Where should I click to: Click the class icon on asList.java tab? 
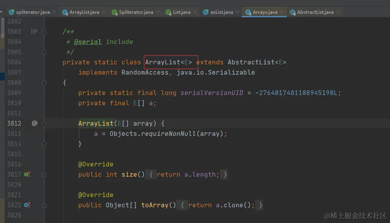pyautogui.click(x=206, y=12)
